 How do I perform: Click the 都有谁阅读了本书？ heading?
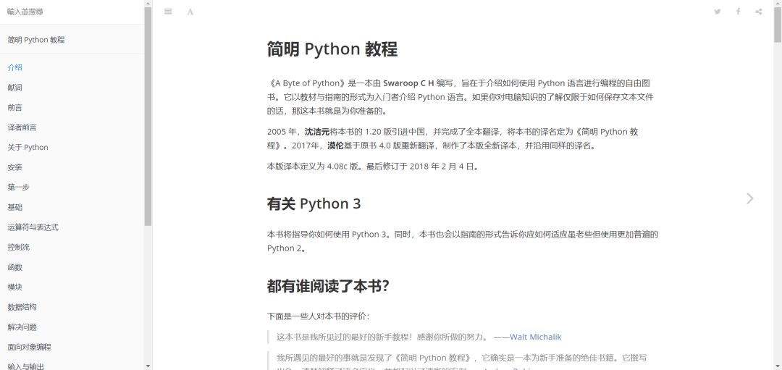[x=328, y=286]
